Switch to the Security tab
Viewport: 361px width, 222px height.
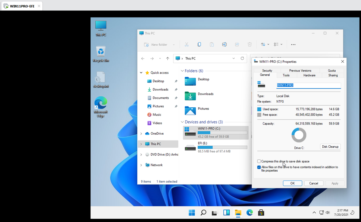point(267,71)
